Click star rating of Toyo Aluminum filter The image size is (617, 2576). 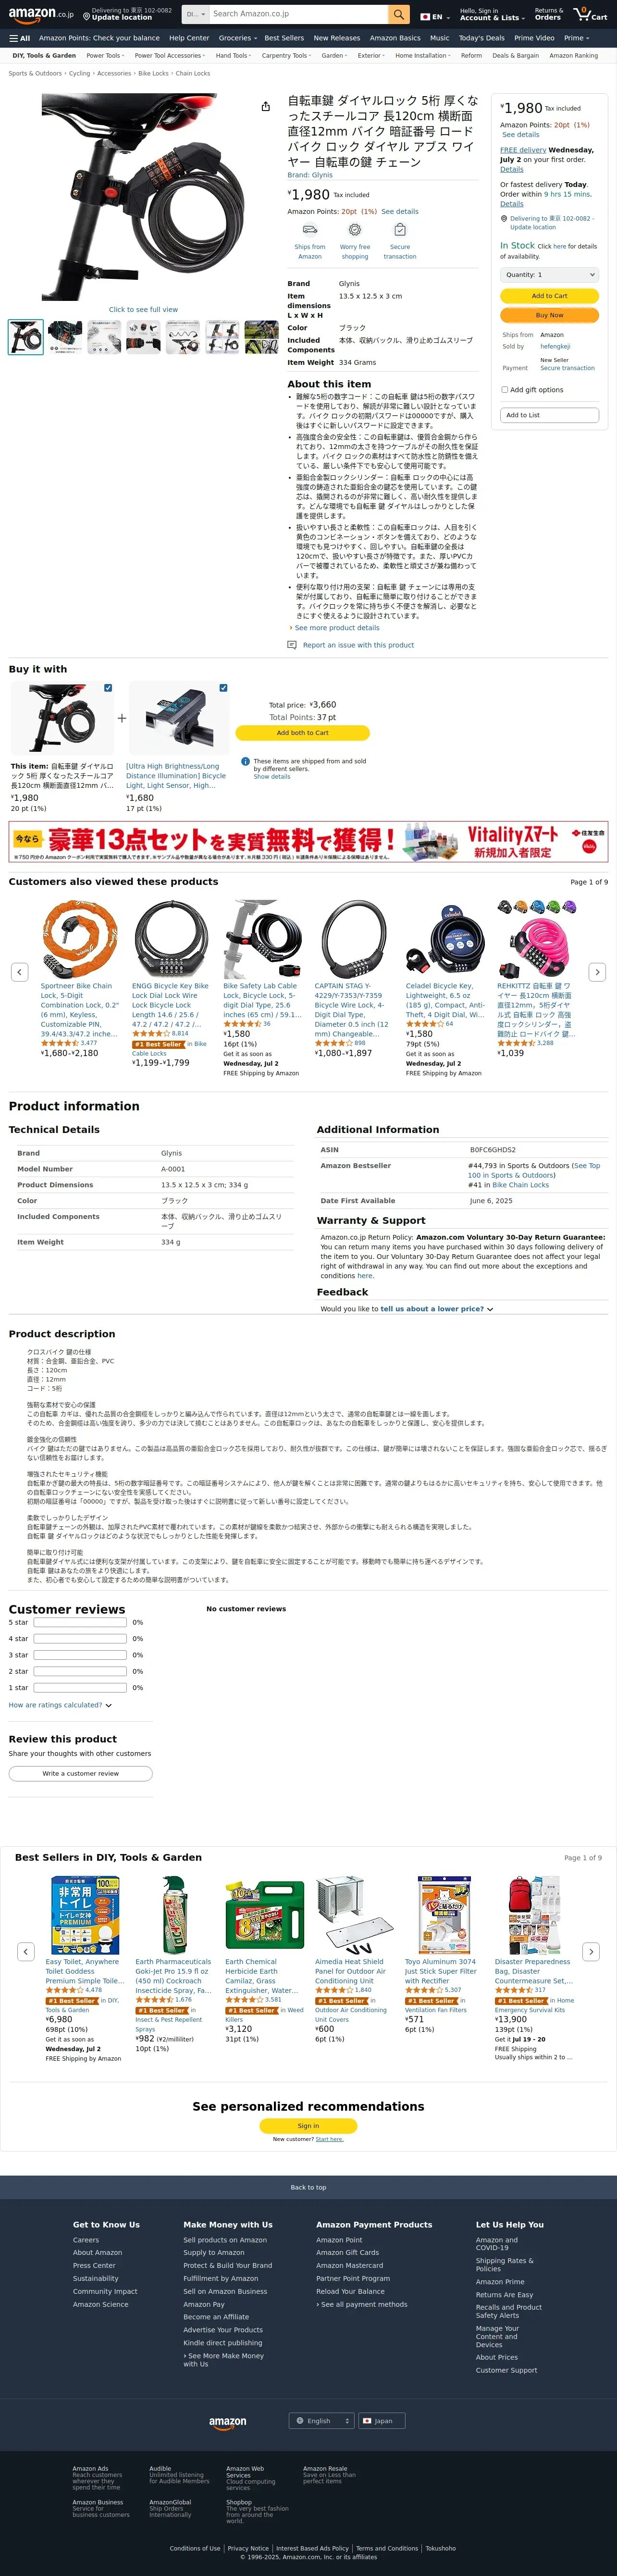tap(424, 1990)
